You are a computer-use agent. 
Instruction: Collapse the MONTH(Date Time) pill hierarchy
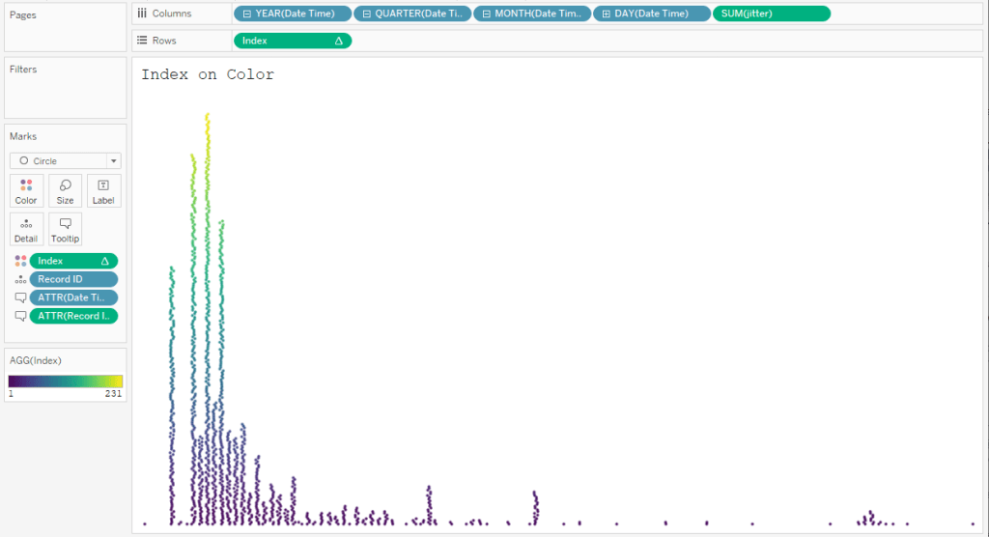coord(487,14)
